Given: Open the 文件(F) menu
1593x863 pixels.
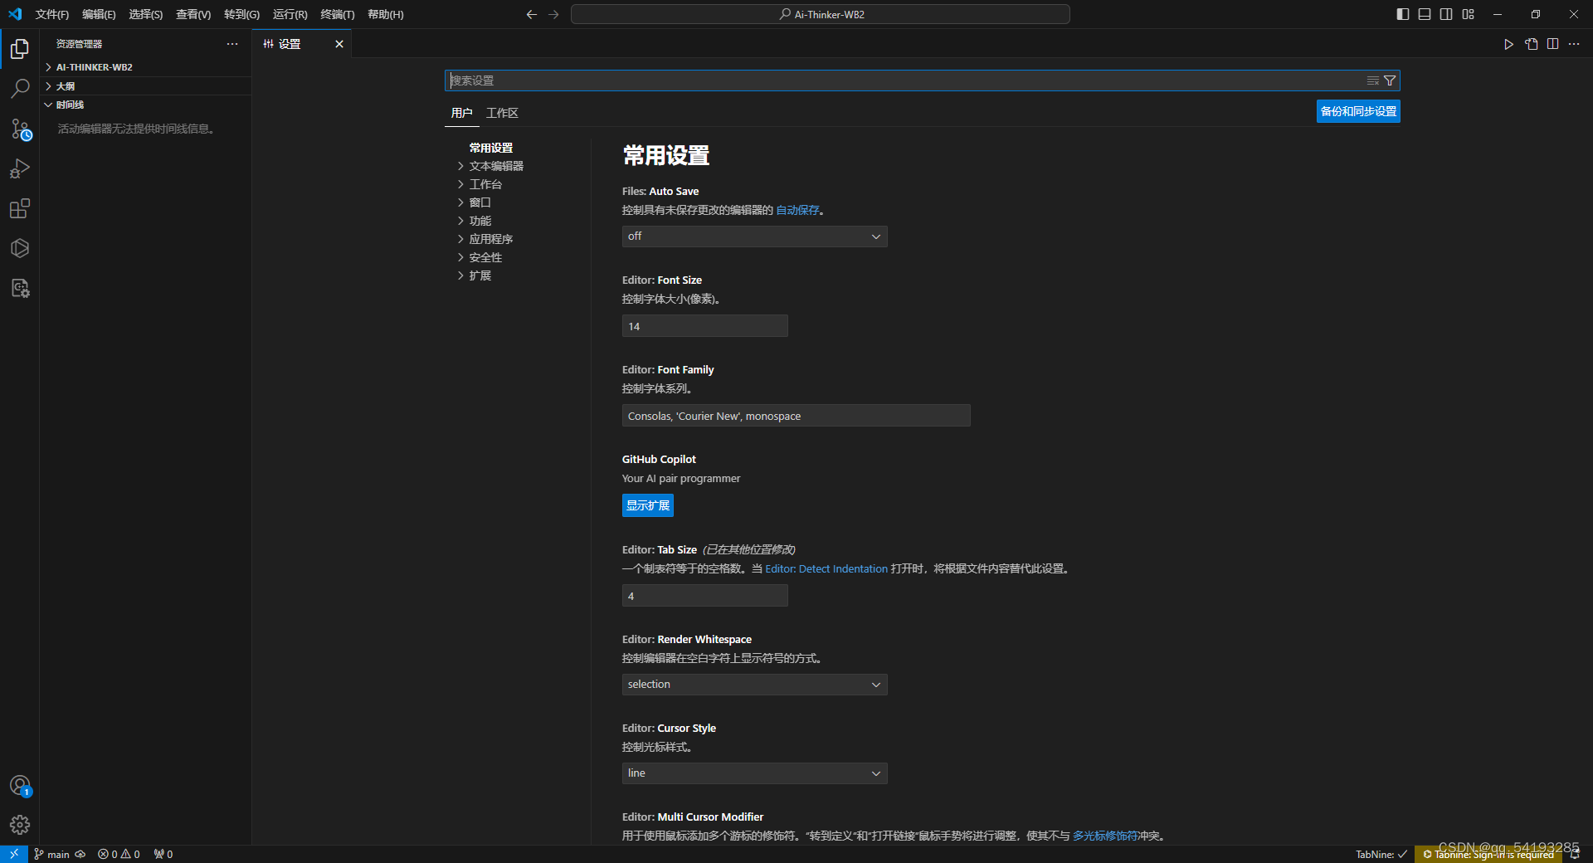Looking at the screenshot, I should pyautogui.click(x=52, y=14).
